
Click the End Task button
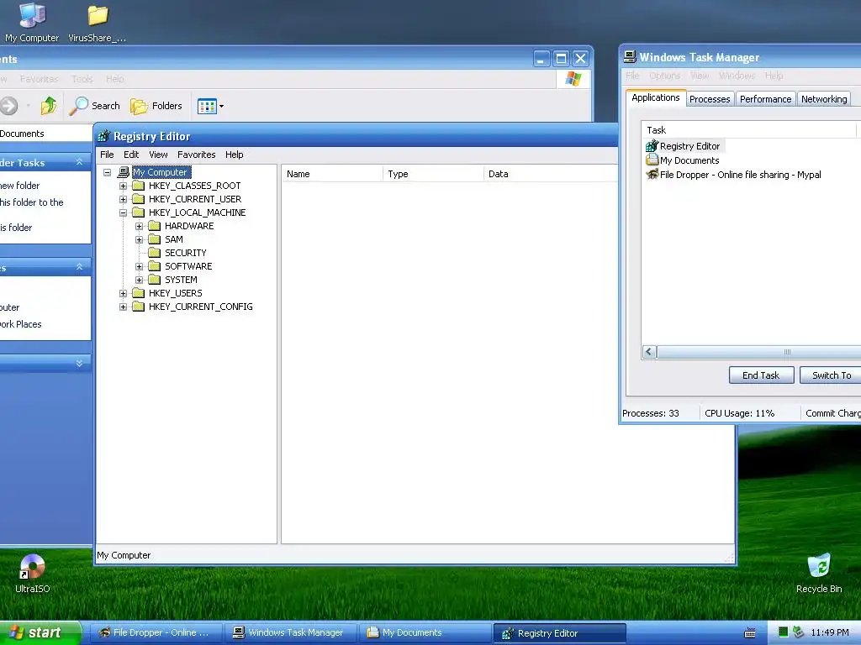coord(761,375)
